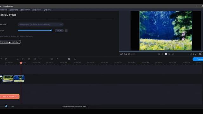
Task: Click the undo arrow icon in timeline toolbar
Action: click(x=1, y=59)
